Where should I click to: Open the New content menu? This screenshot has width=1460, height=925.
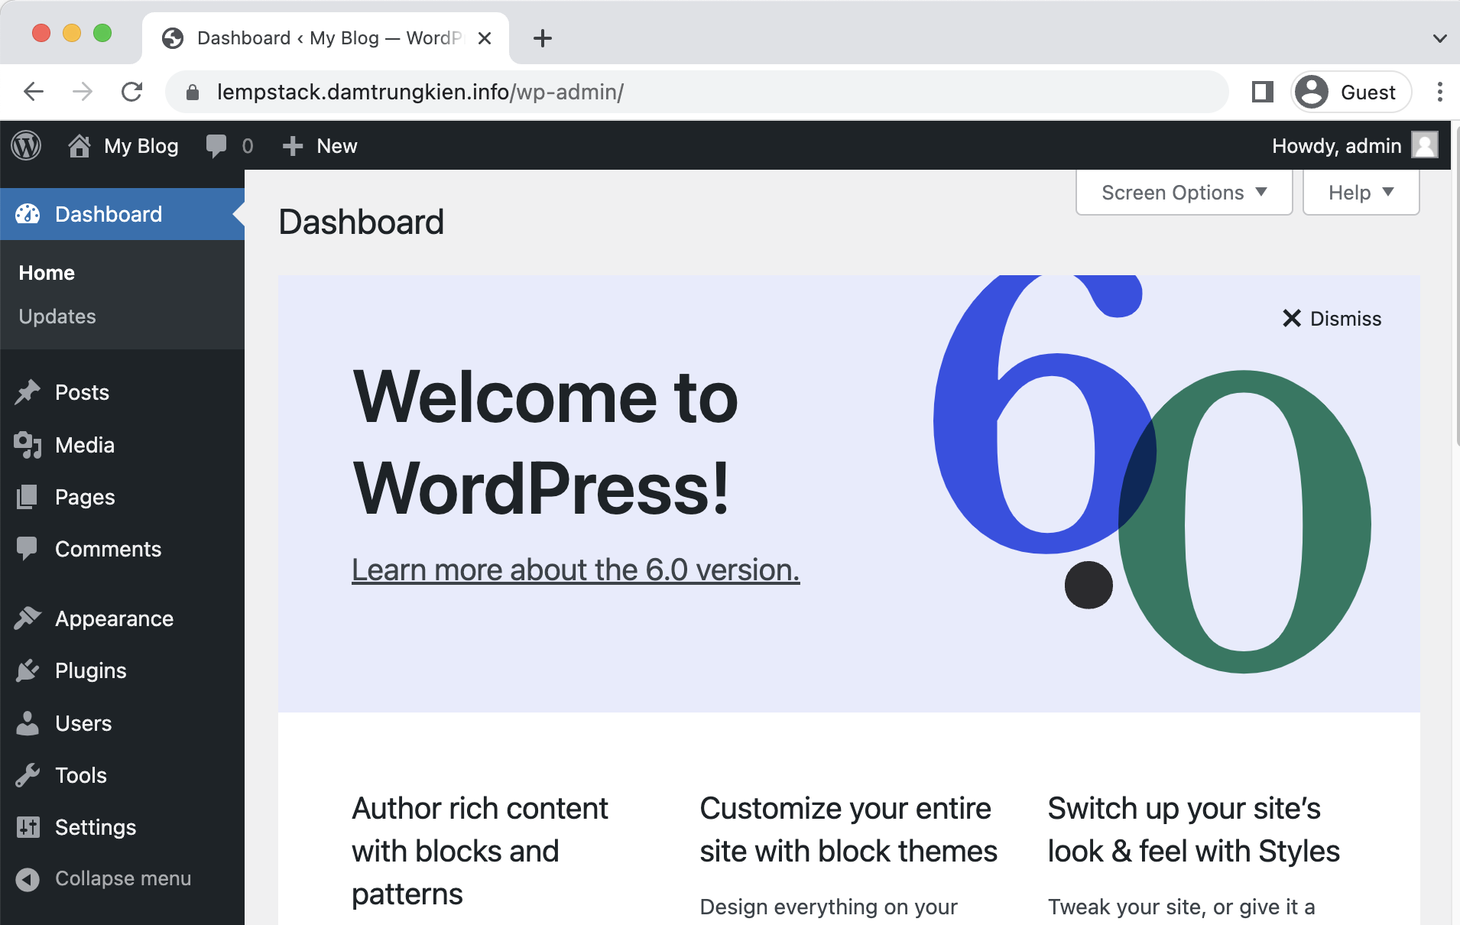pos(320,146)
